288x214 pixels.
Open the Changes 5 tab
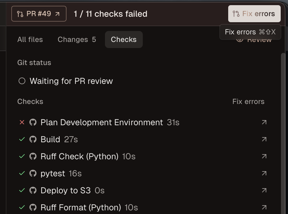click(x=77, y=40)
